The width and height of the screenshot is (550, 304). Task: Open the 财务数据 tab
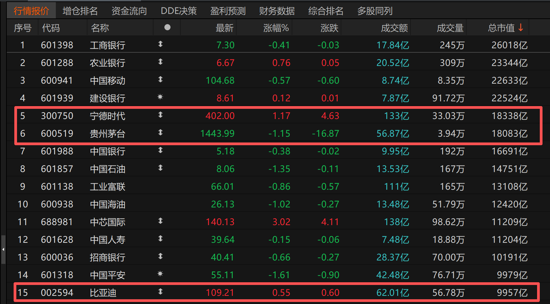[x=277, y=11]
